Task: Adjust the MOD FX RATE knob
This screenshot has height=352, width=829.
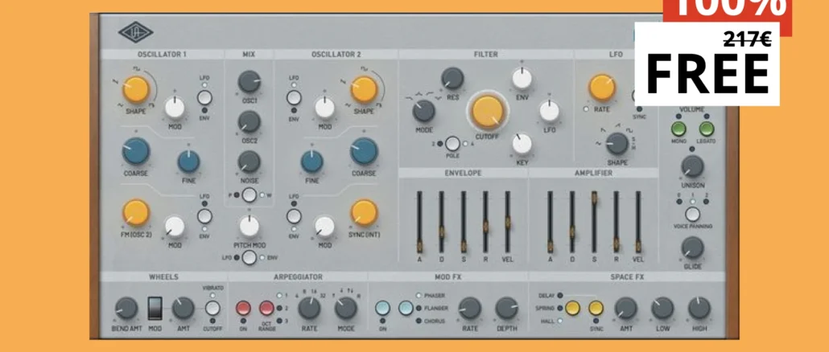Action: pyautogui.click(x=469, y=308)
